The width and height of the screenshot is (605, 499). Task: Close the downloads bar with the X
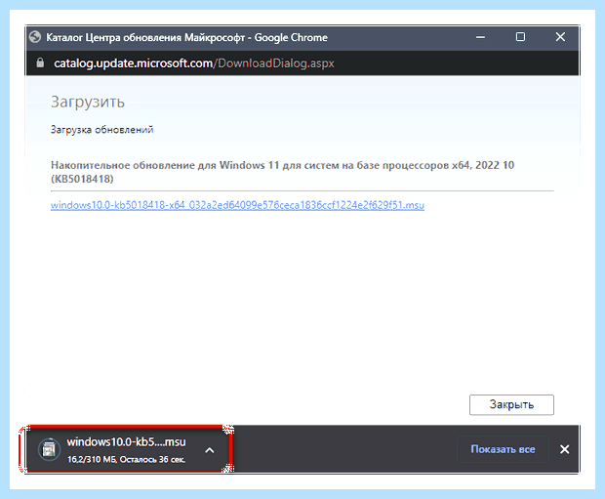pos(564,449)
